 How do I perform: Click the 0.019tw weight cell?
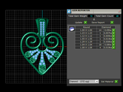pos(108,48)
